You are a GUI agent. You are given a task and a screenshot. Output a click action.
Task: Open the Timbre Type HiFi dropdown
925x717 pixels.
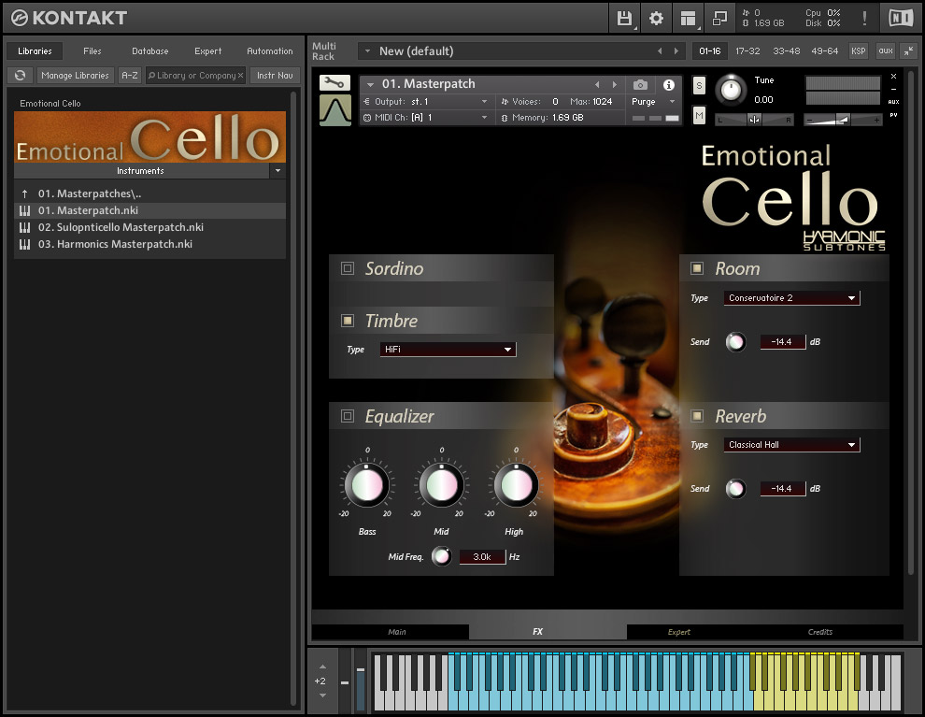[448, 350]
